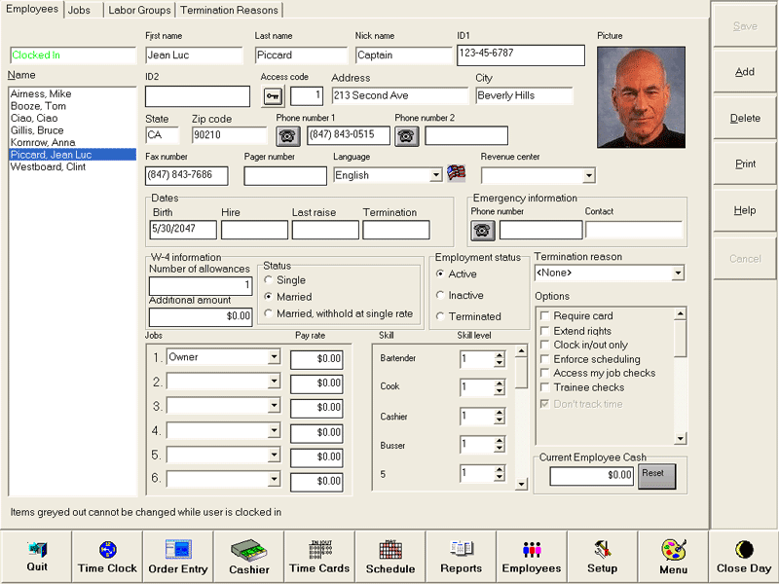This screenshot has height=584, width=779.
Task: Open the Revenue center dropdown
Action: 588,176
